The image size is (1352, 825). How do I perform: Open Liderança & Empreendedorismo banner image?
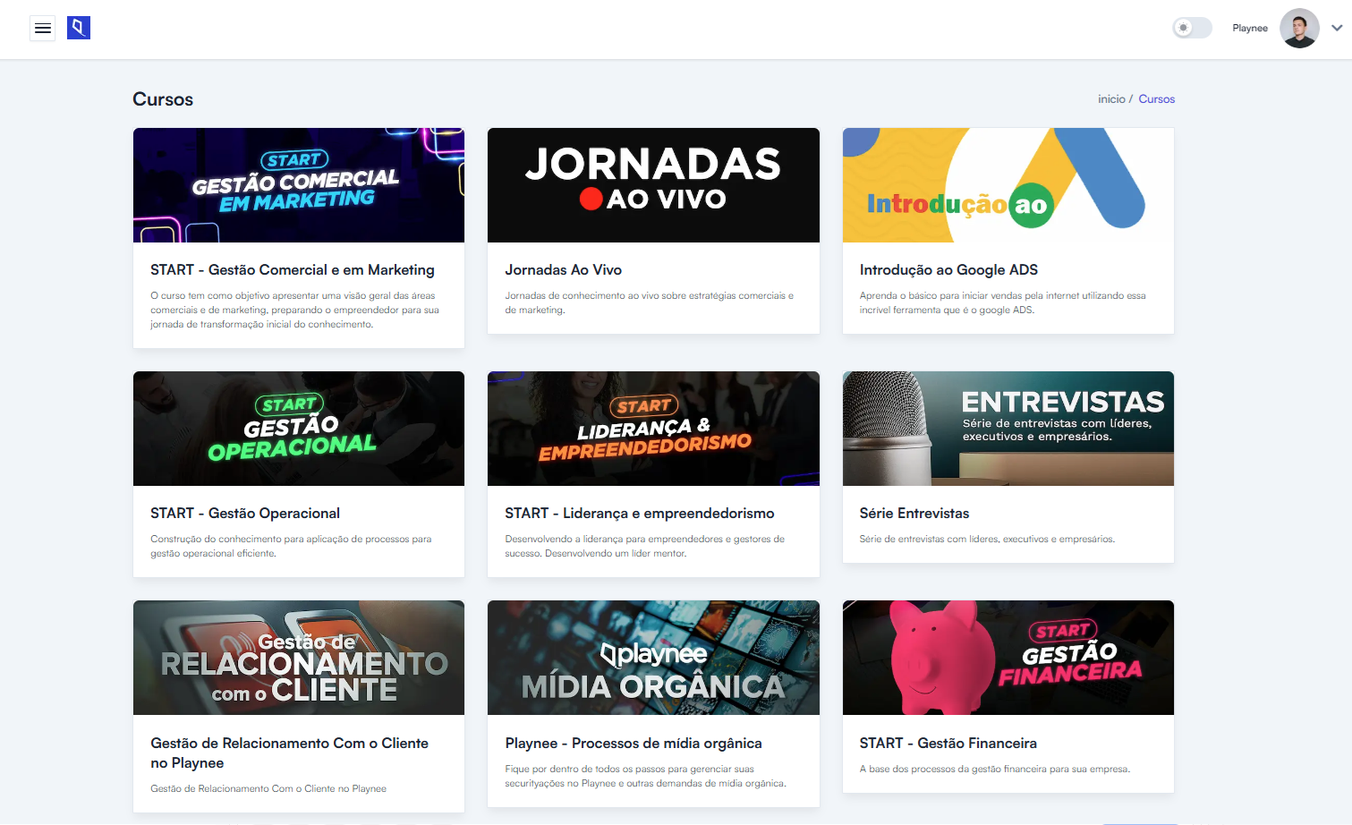pos(653,429)
